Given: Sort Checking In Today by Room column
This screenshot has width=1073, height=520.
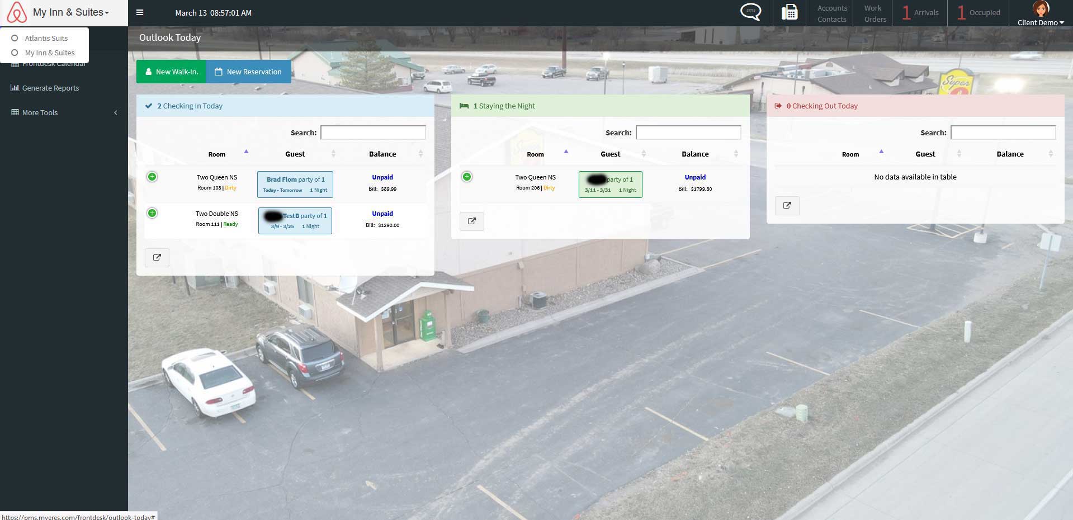Looking at the screenshot, I should pyautogui.click(x=217, y=154).
